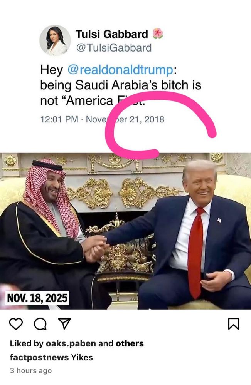Screen dimensions: 251x385
Task: Like the post with the heart icon
Action: click(x=16, y=324)
